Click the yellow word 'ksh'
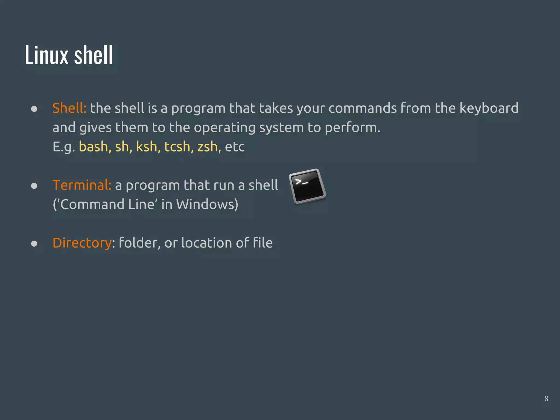This screenshot has width=560, height=420. click(147, 146)
